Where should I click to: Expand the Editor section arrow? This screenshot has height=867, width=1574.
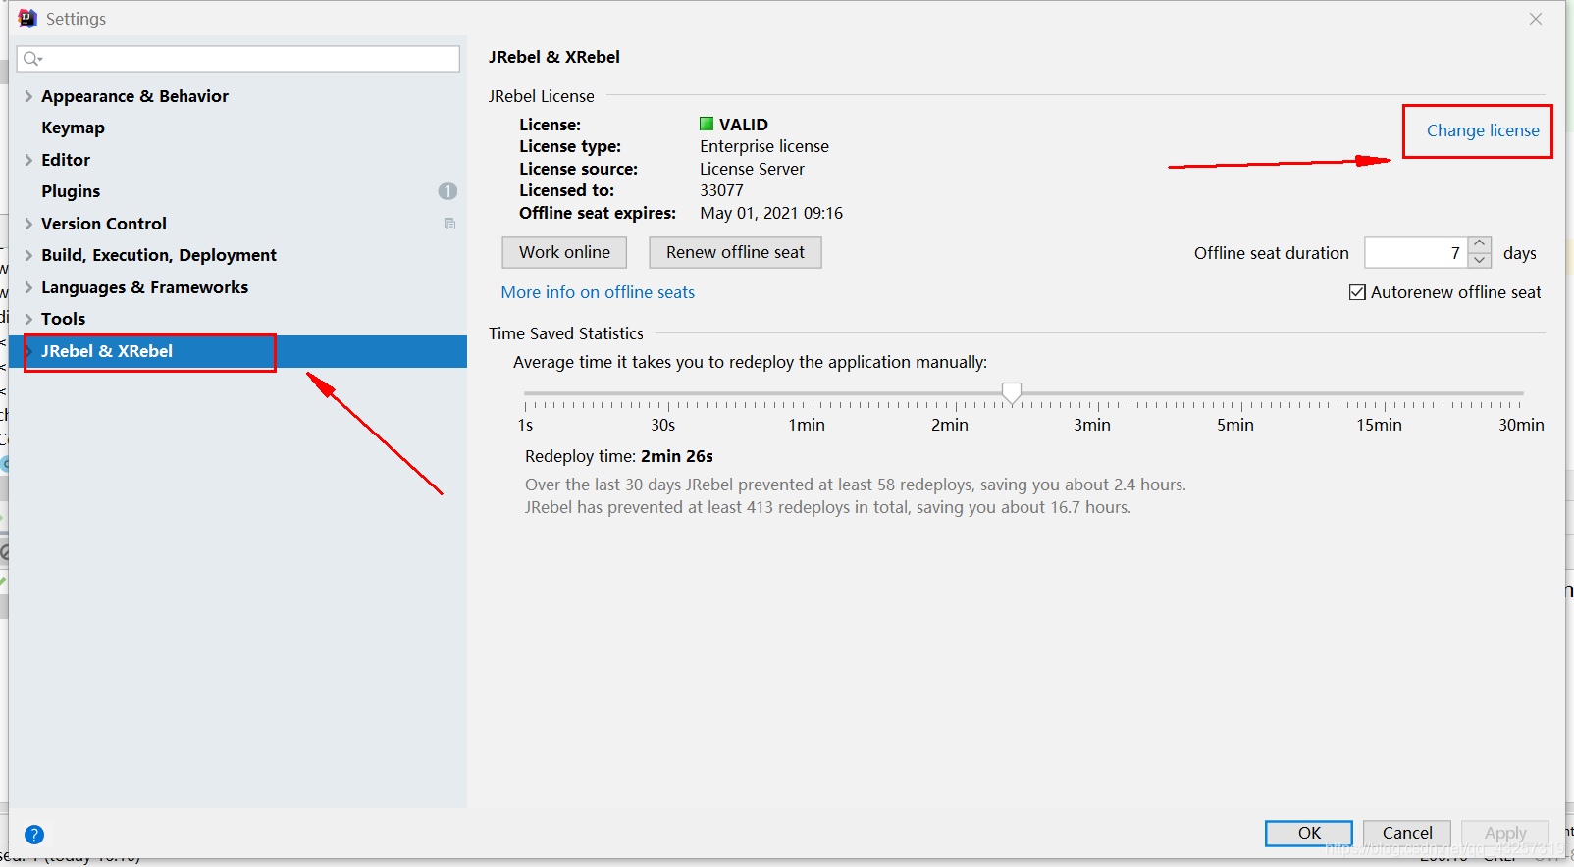coord(28,160)
